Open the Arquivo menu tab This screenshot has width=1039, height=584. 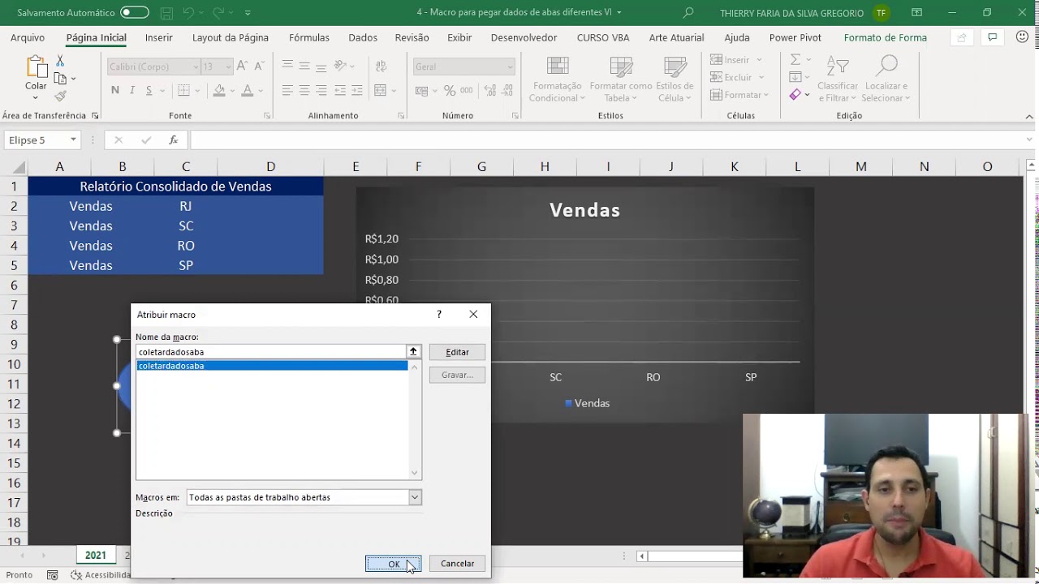(28, 38)
